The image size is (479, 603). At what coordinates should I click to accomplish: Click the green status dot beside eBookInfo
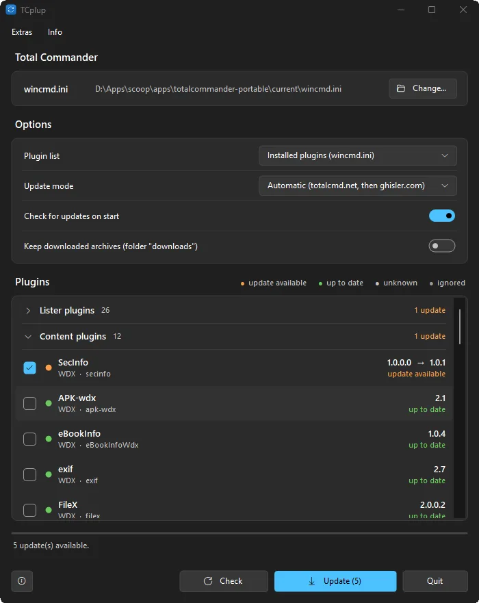click(49, 439)
